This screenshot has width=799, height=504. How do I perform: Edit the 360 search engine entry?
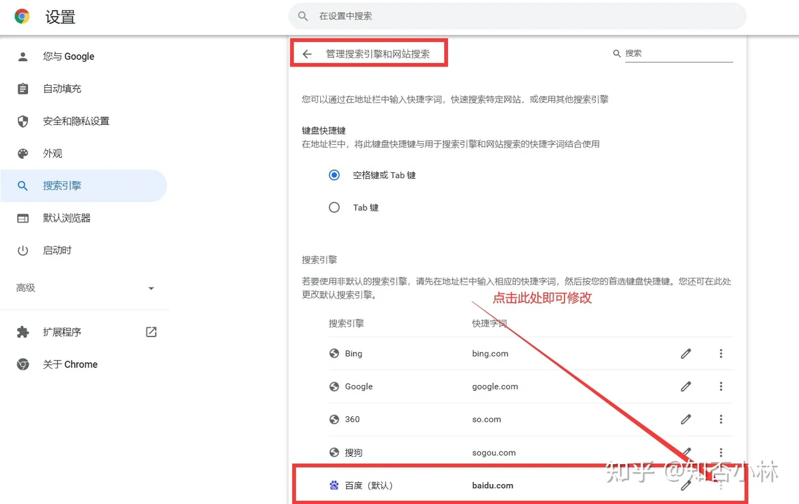(686, 420)
